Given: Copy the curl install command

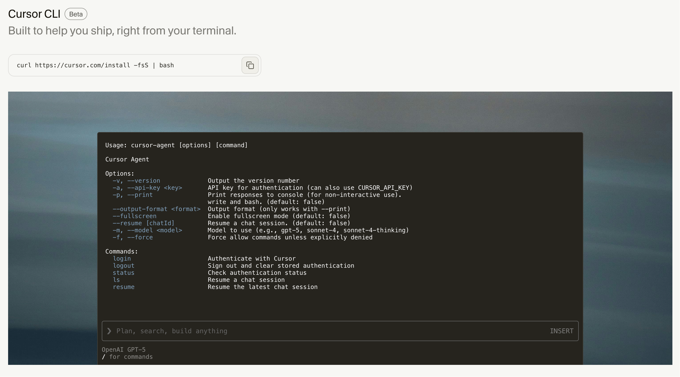Looking at the screenshot, I should [250, 65].
